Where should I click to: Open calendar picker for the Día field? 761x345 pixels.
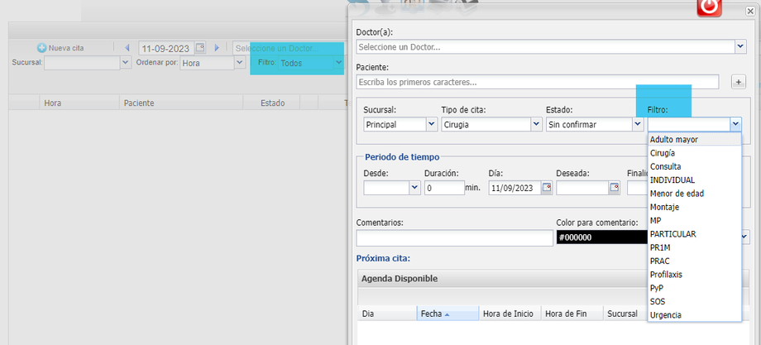[x=546, y=188]
